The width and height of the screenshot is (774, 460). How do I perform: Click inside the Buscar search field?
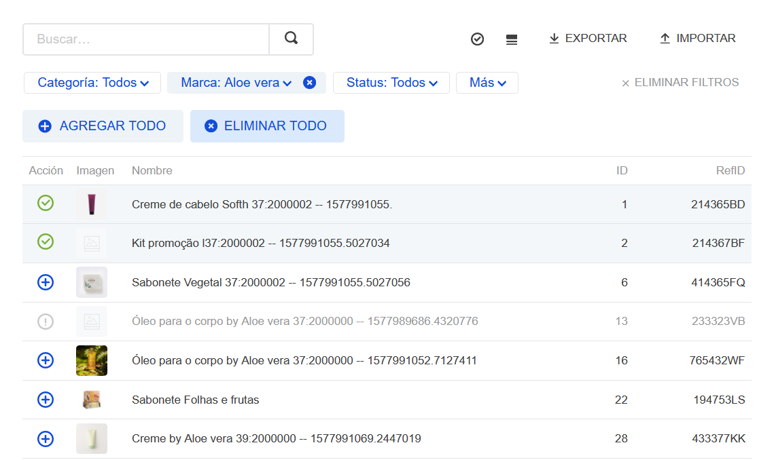click(145, 39)
